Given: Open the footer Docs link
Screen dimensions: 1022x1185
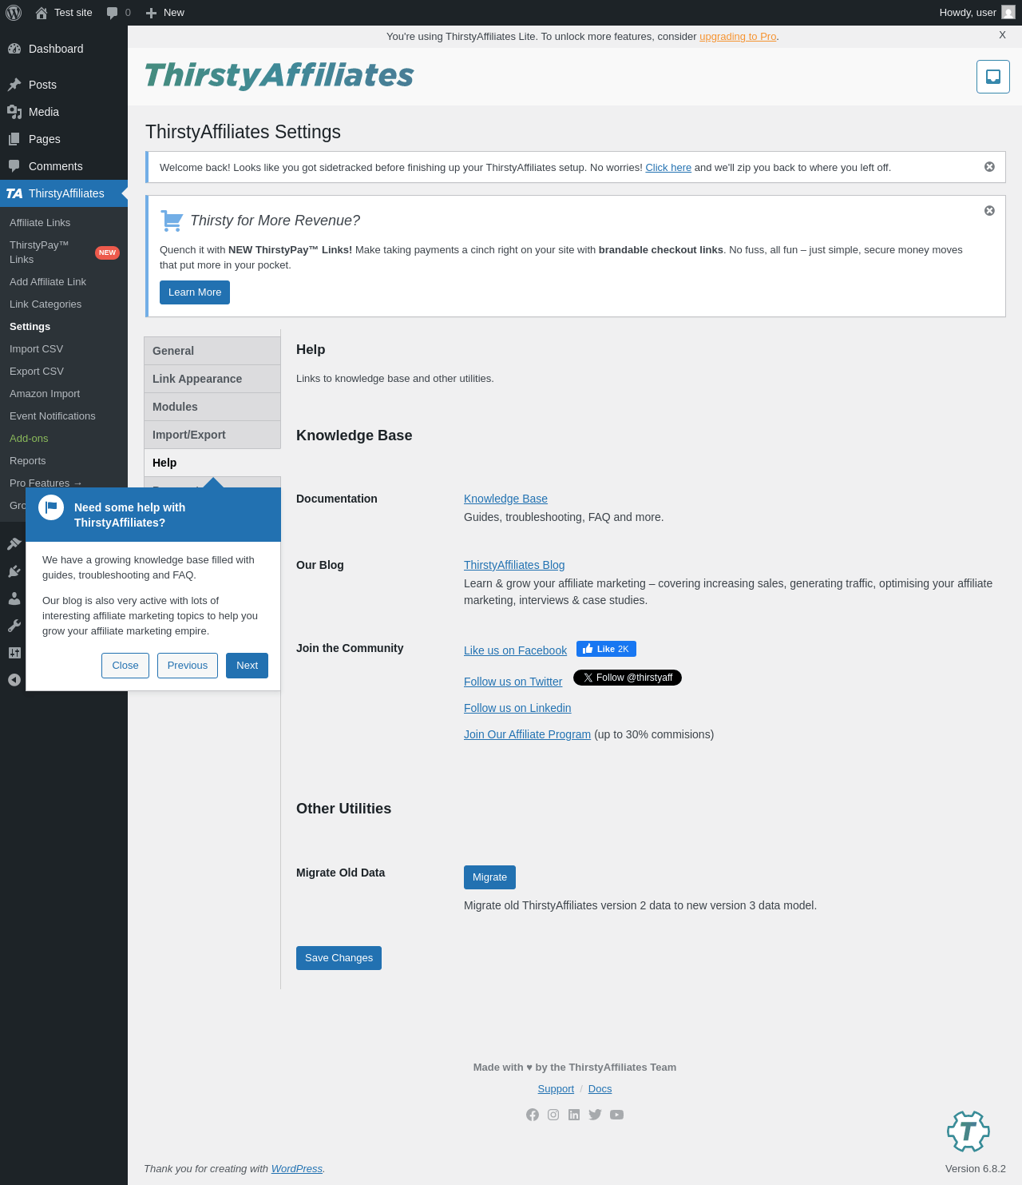Looking at the screenshot, I should pyautogui.click(x=600, y=1089).
